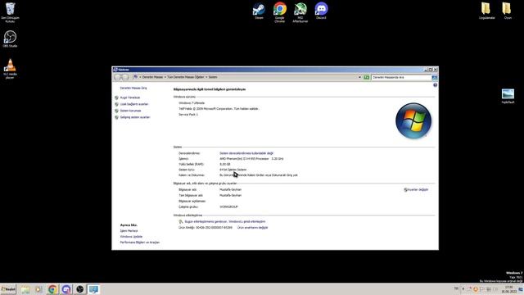The width and height of the screenshot is (524, 295).
Task: Click the Sistem breadcrumb segment
Action: pos(213,77)
